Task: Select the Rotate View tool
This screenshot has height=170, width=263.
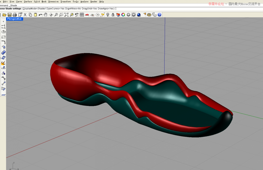Action: [x=51, y=15]
